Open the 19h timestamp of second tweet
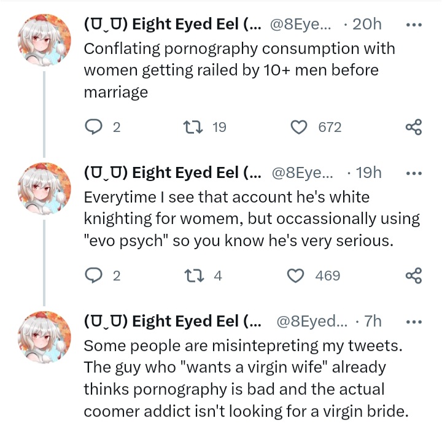The width and height of the screenshot is (442, 429). [368, 173]
